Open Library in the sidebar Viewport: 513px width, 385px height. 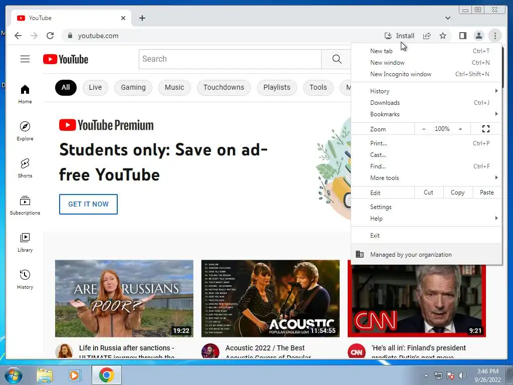[25, 242]
